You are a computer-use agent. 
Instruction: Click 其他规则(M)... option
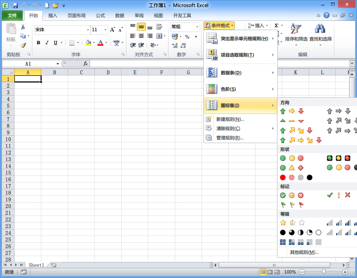304,252
